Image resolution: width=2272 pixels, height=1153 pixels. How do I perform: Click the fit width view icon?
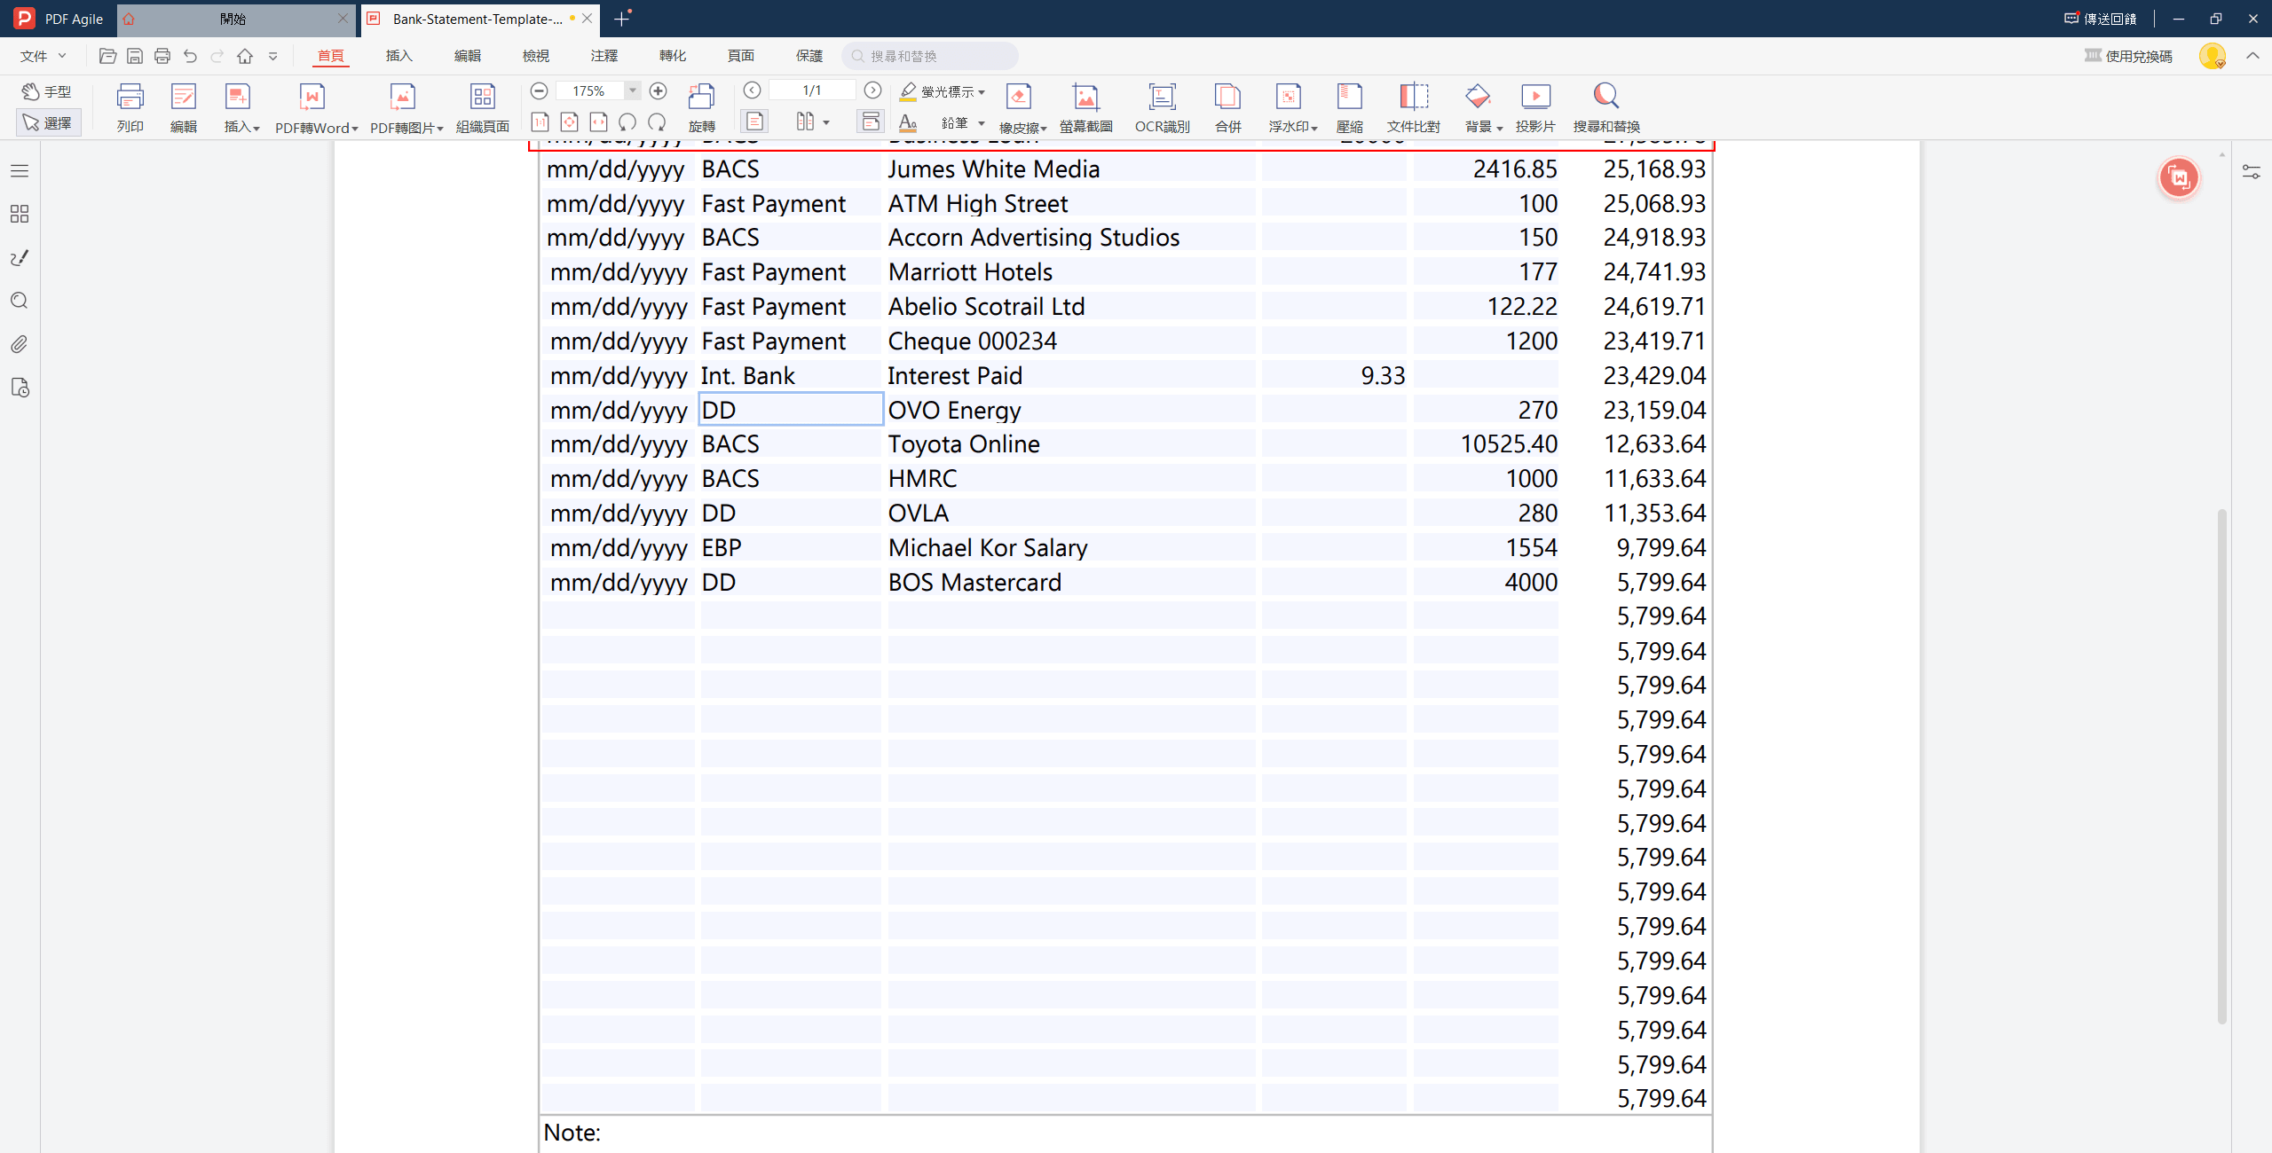click(x=598, y=122)
